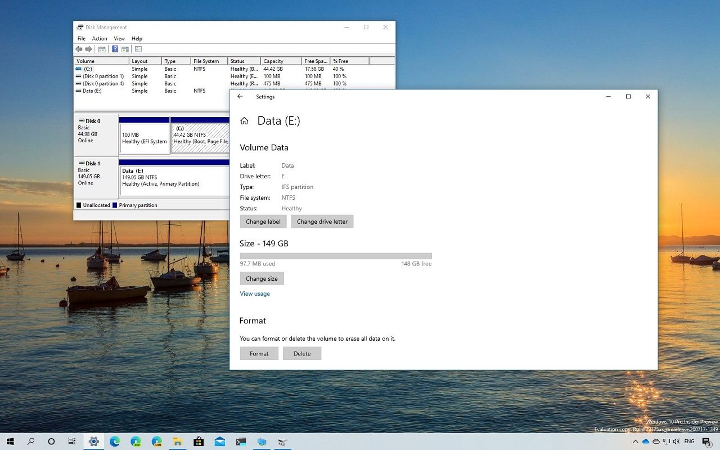Click the Help icon in Disk Management toolbar
This screenshot has width=720, height=450.
pos(115,49)
